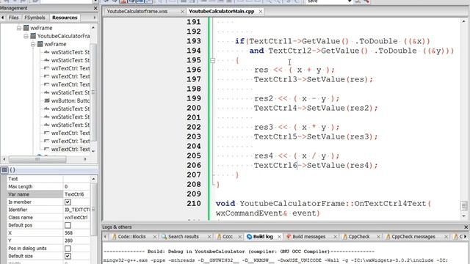Close the Build messages log tab
470x264 pixels.
click(335, 237)
